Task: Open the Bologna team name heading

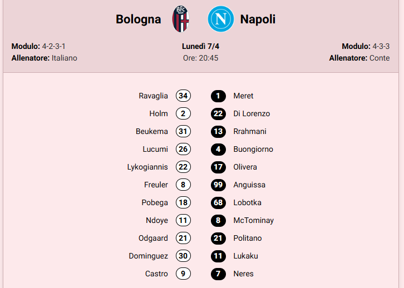Action: click(x=139, y=19)
